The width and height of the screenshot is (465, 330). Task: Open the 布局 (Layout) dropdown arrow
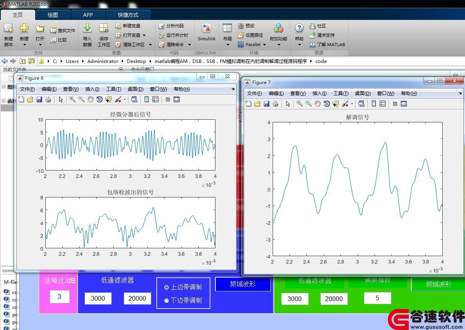(x=228, y=45)
